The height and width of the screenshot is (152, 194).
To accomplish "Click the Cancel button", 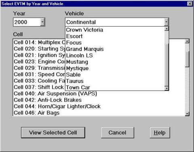I will pos(118,133).
